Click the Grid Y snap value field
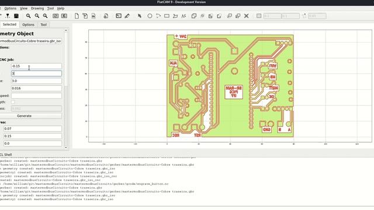The height and width of the screenshot is (210, 374). tap(290, 16)
